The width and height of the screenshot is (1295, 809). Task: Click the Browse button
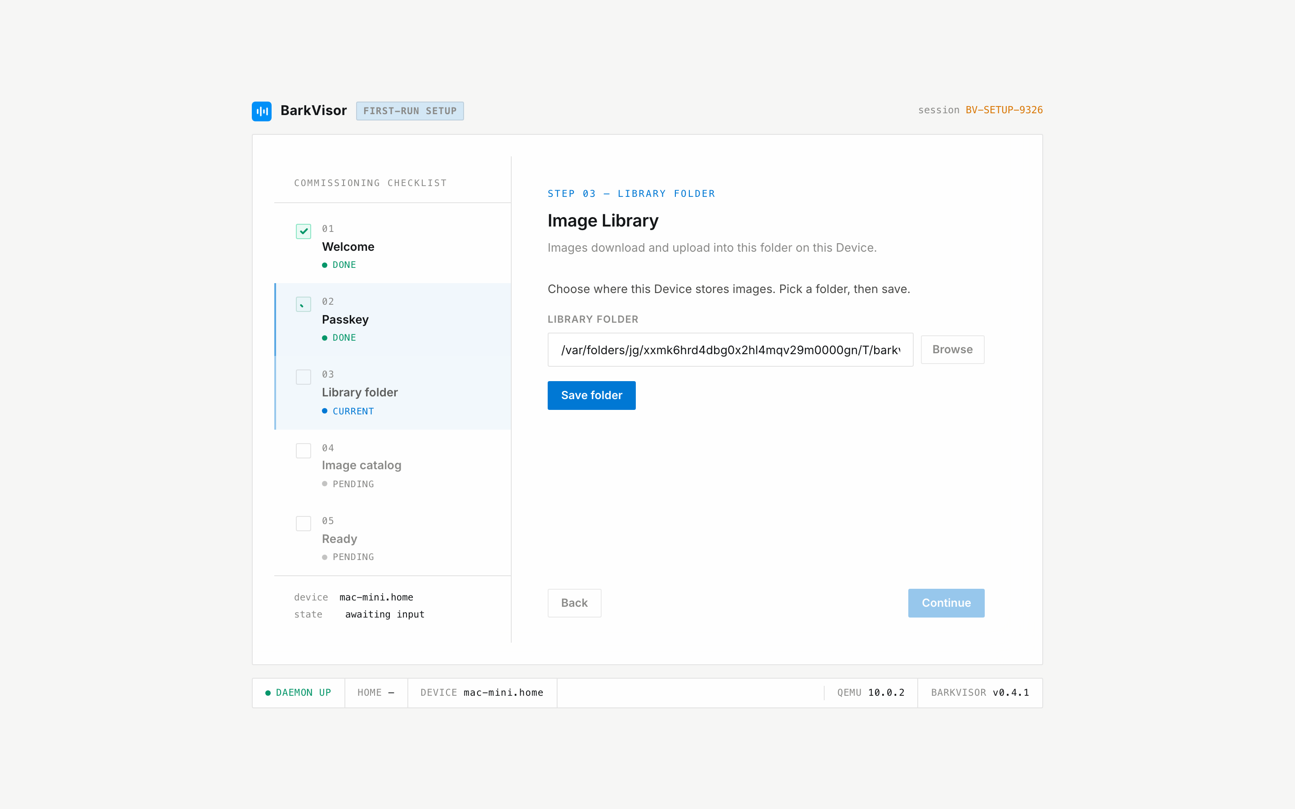tap(952, 350)
